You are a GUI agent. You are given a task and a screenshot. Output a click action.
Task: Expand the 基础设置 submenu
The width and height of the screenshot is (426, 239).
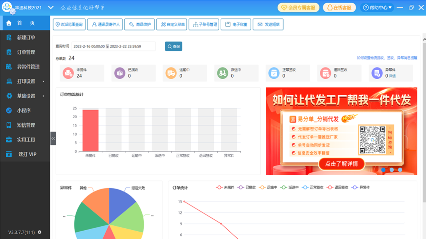[x=26, y=96]
